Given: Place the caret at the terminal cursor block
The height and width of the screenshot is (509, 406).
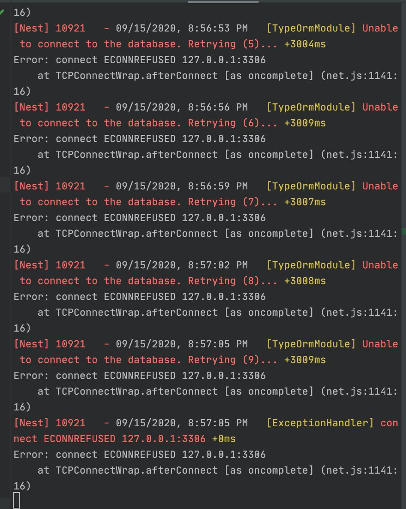Looking at the screenshot, I should click(x=17, y=500).
